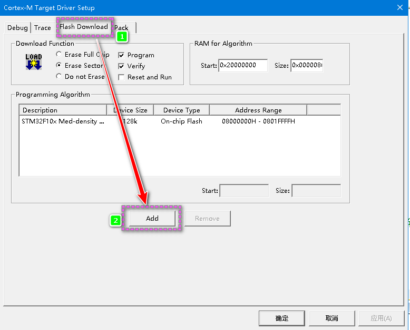The width and height of the screenshot is (410, 330).
Task: Click the Device Type column header
Action: pyautogui.click(x=182, y=110)
